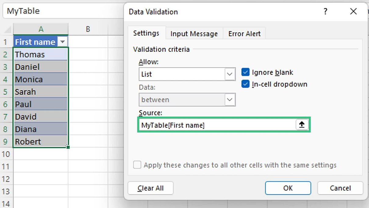
Task: Select column A header
Action: [41, 29]
